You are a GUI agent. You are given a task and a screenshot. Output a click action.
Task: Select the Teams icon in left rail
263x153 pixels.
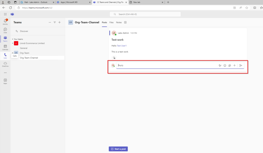click(x=5, y=39)
